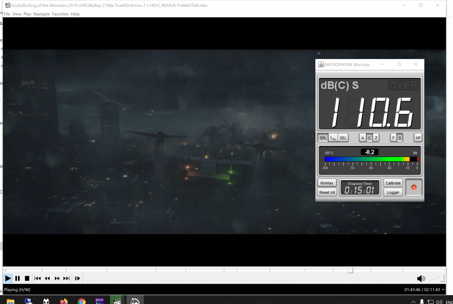The width and height of the screenshot is (453, 304).
Task: Toggle the HP high-pass filter
Action: (418, 138)
